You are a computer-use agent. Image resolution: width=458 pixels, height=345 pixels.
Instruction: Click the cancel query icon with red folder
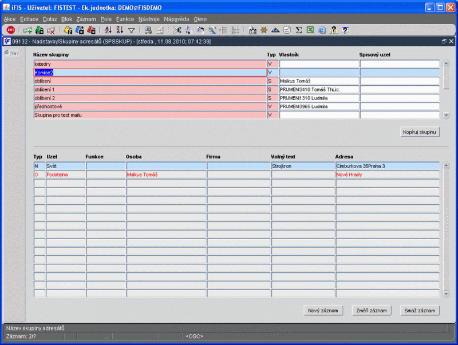tap(91, 30)
